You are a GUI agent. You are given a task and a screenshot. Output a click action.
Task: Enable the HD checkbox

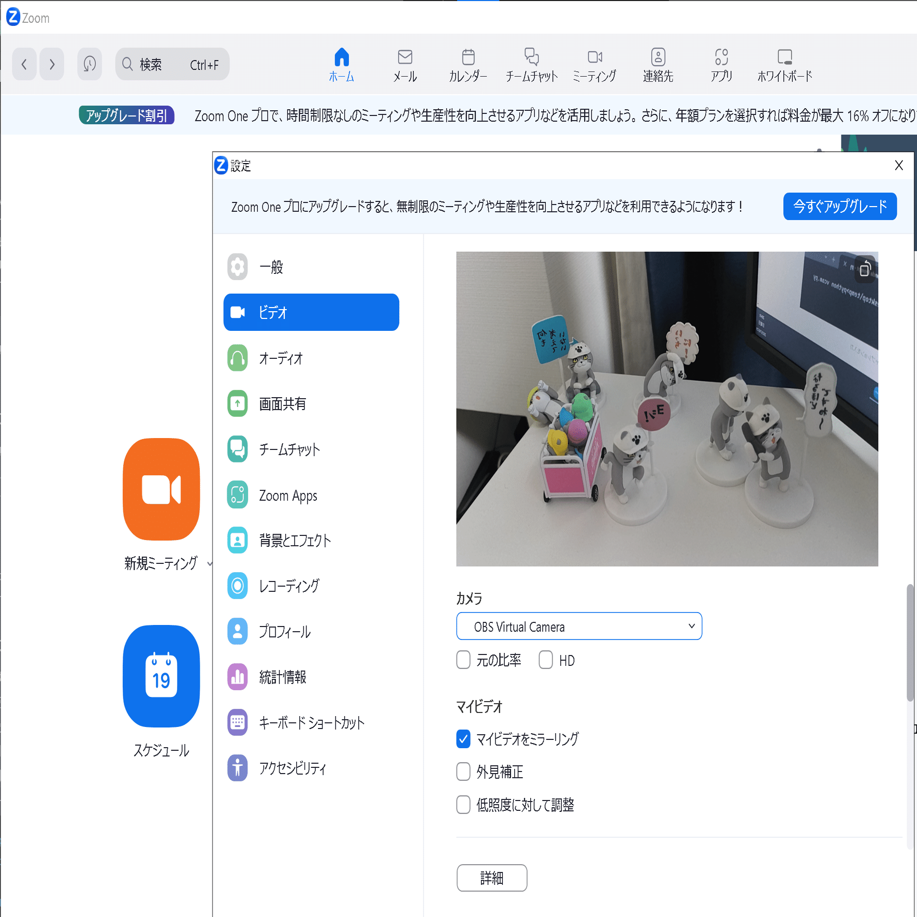[x=545, y=660]
